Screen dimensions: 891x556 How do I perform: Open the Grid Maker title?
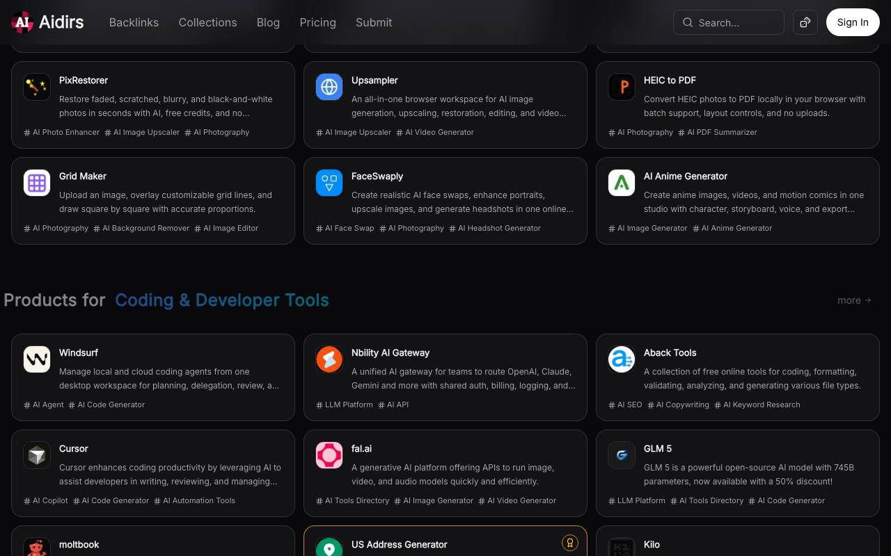83,177
